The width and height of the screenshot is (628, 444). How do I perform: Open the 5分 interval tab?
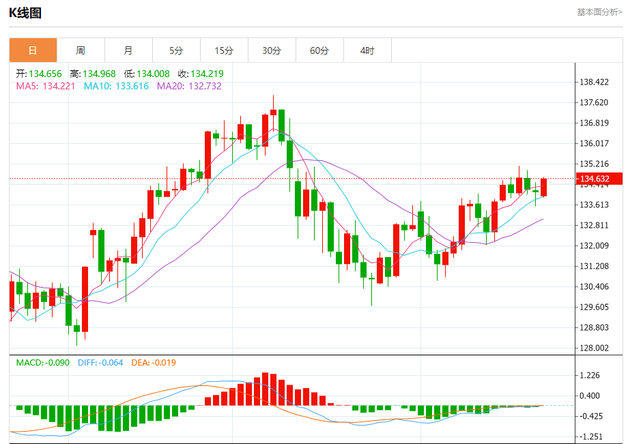click(176, 50)
